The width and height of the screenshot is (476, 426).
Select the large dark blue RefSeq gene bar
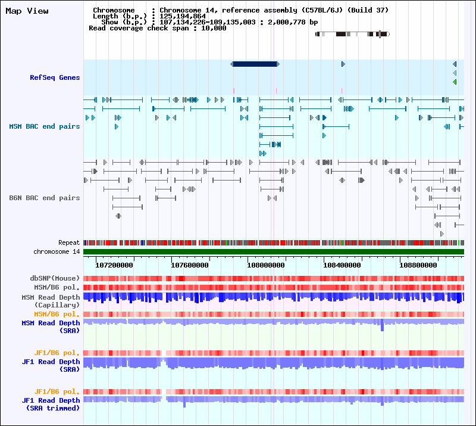[x=255, y=64]
